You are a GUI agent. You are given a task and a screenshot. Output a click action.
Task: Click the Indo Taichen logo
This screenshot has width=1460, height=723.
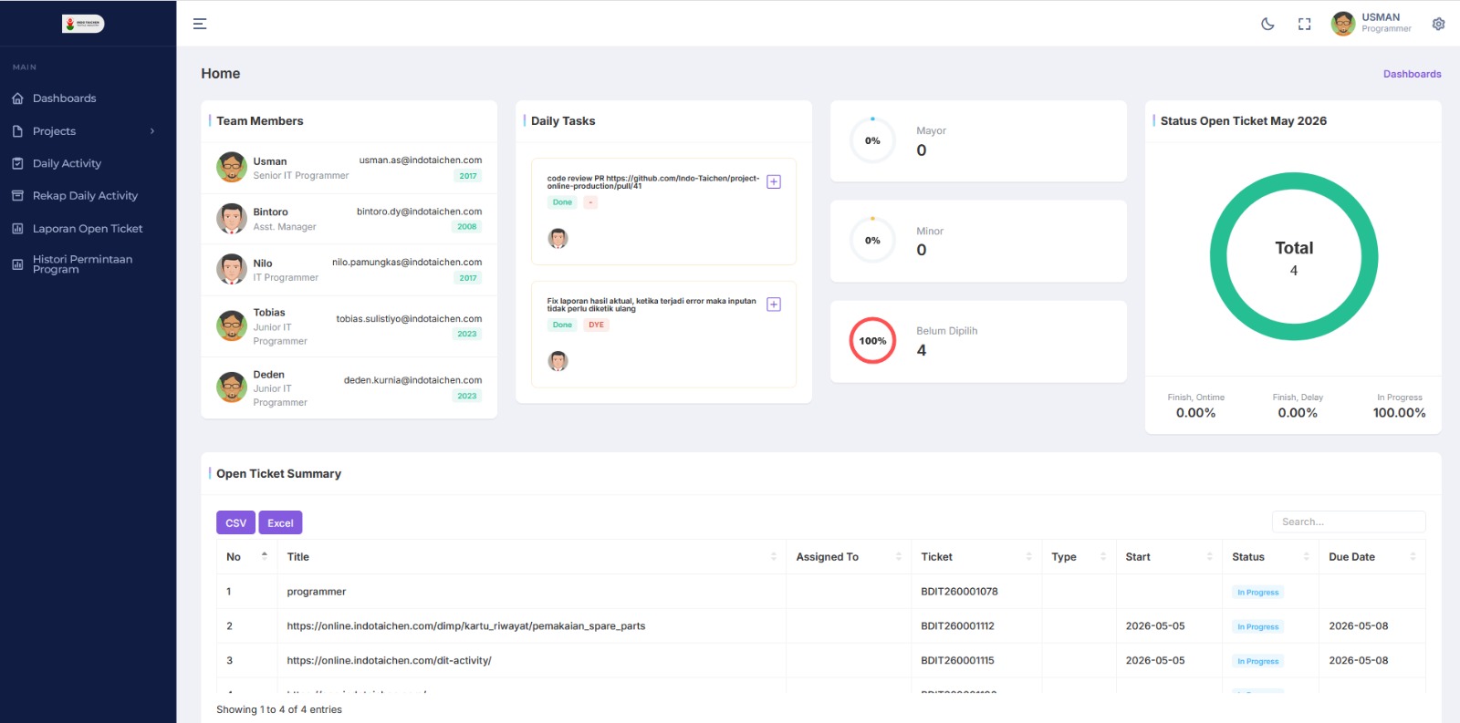coord(83,24)
